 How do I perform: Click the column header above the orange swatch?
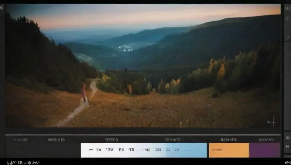click(x=229, y=140)
